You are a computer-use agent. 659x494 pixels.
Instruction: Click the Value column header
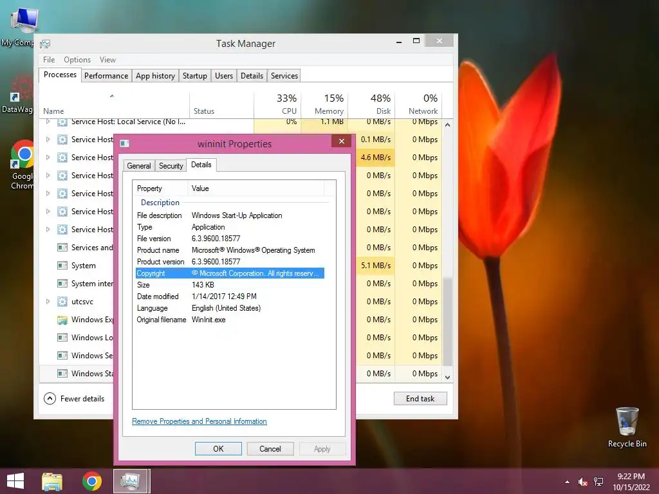click(255, 188)
